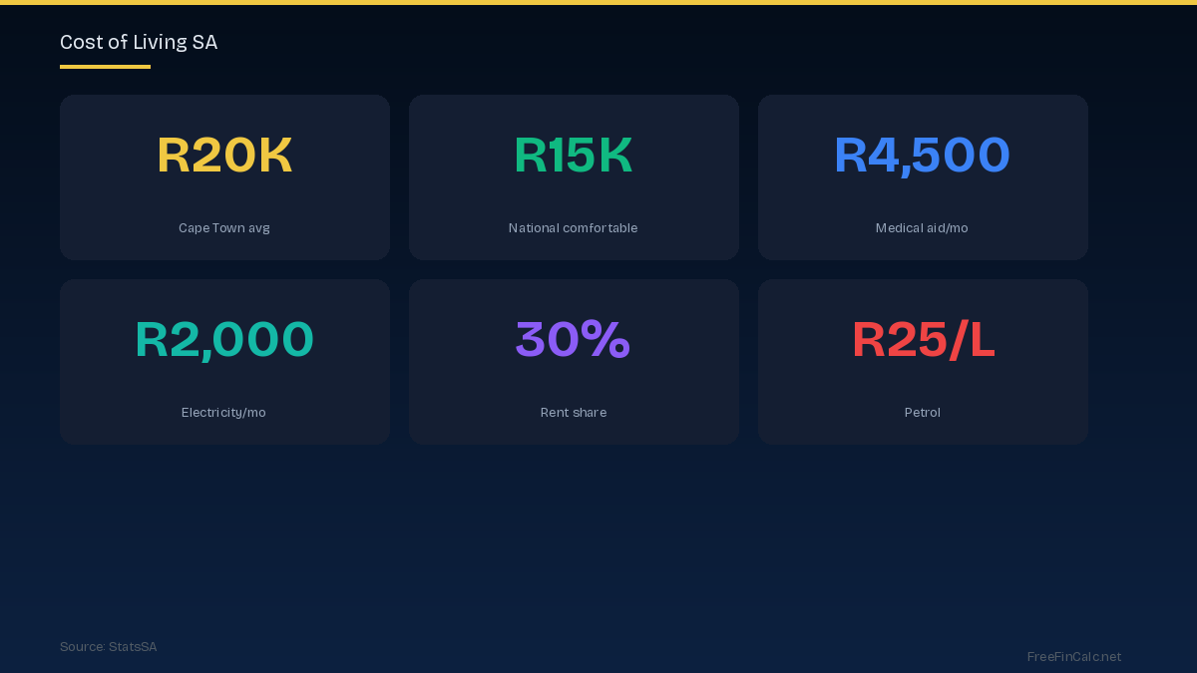Select the blue R4,500 figure
The height and width of the screenshot is (673, 1197).
coord(923,156)
